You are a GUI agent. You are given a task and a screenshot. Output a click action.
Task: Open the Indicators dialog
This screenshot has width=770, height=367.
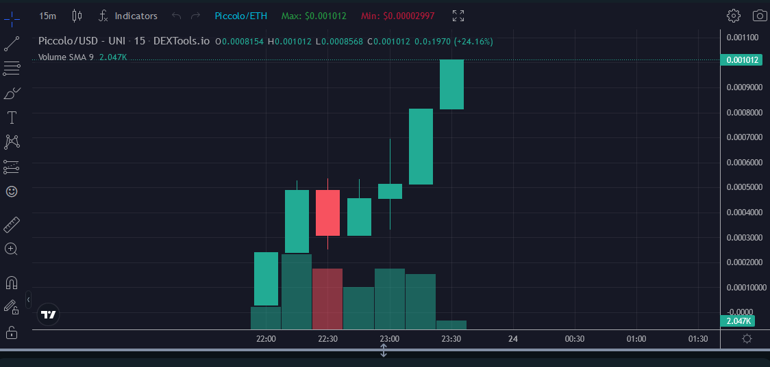(x=127, y=16)
